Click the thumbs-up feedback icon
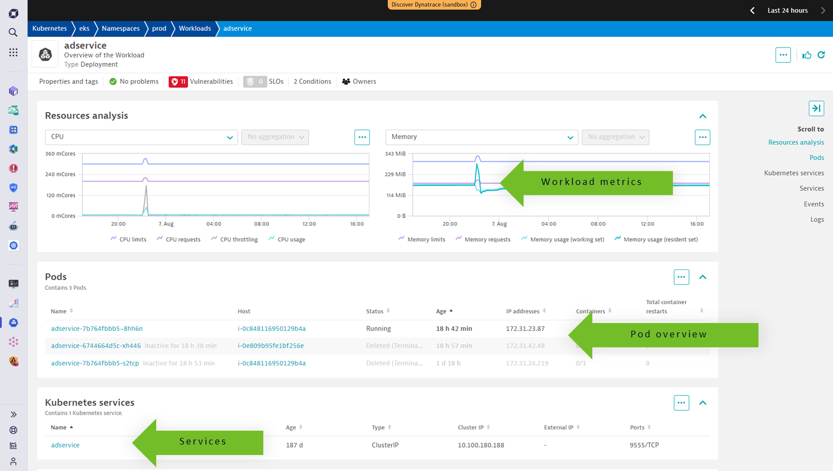 tap(807, 55)
